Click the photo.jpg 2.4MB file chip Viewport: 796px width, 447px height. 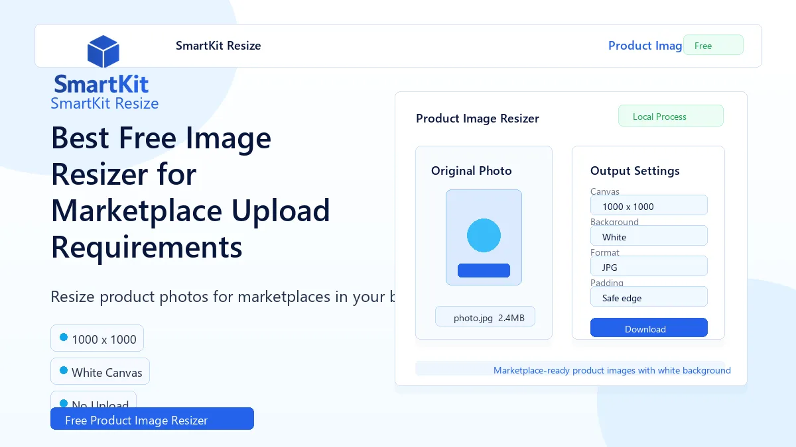(x=485, y=317)
